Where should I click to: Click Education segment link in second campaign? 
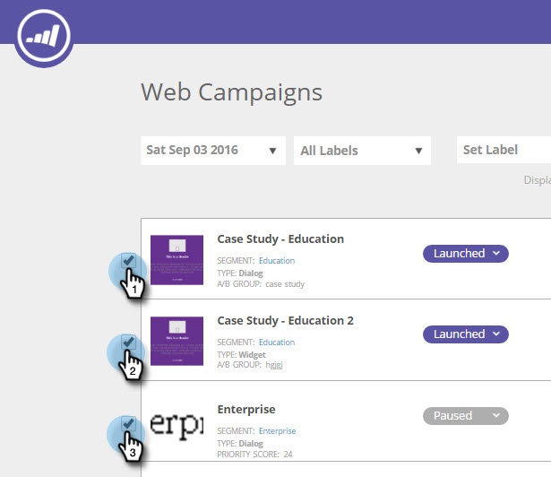(x=277, y=343)
